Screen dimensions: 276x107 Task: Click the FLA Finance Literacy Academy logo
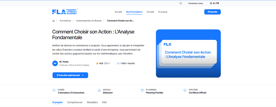coord(65,12)
